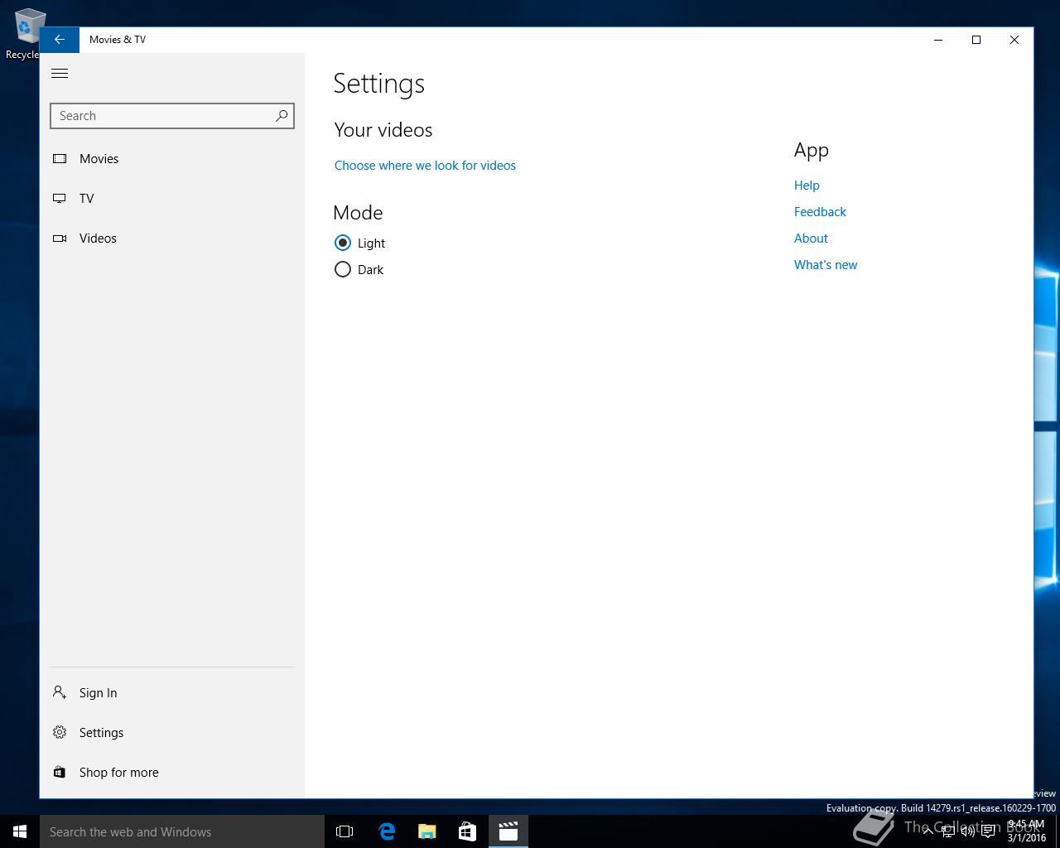Screen dimensions: 1060x848
Task: Show hidden system tray icons
Action: coord(927,831)
